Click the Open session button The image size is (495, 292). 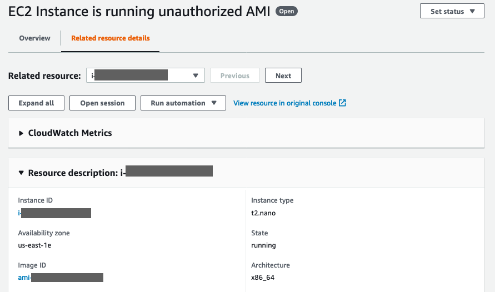click(x=102, y=103)
